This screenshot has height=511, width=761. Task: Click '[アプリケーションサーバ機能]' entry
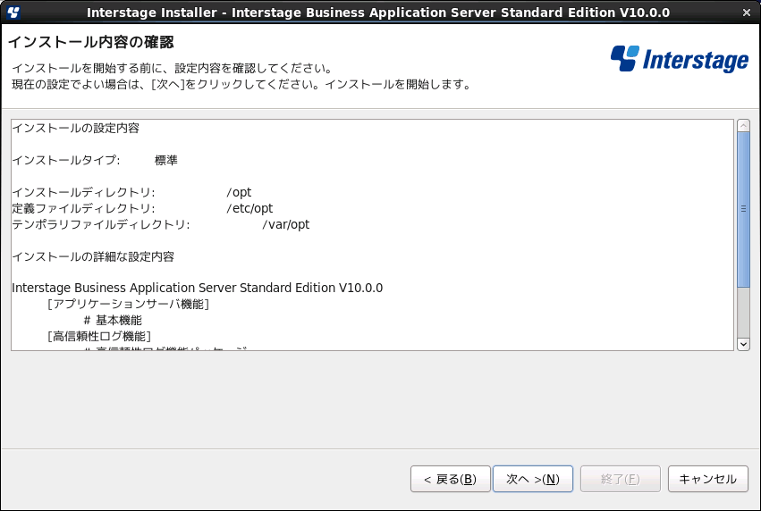[128, 304]
